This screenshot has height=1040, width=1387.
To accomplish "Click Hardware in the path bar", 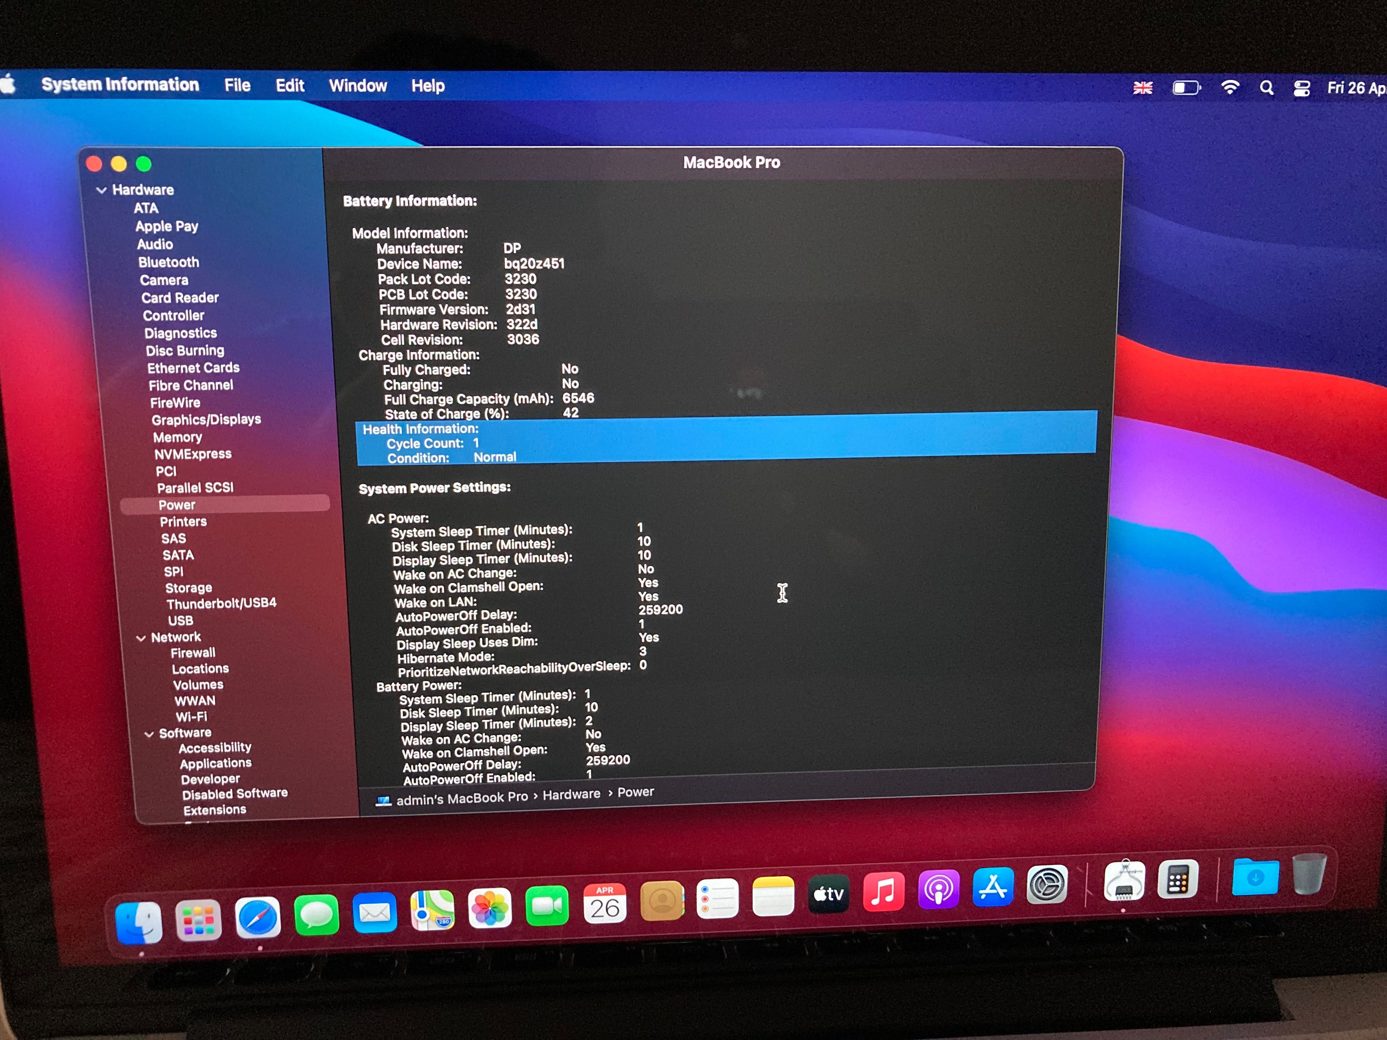I will coord(571,794).
